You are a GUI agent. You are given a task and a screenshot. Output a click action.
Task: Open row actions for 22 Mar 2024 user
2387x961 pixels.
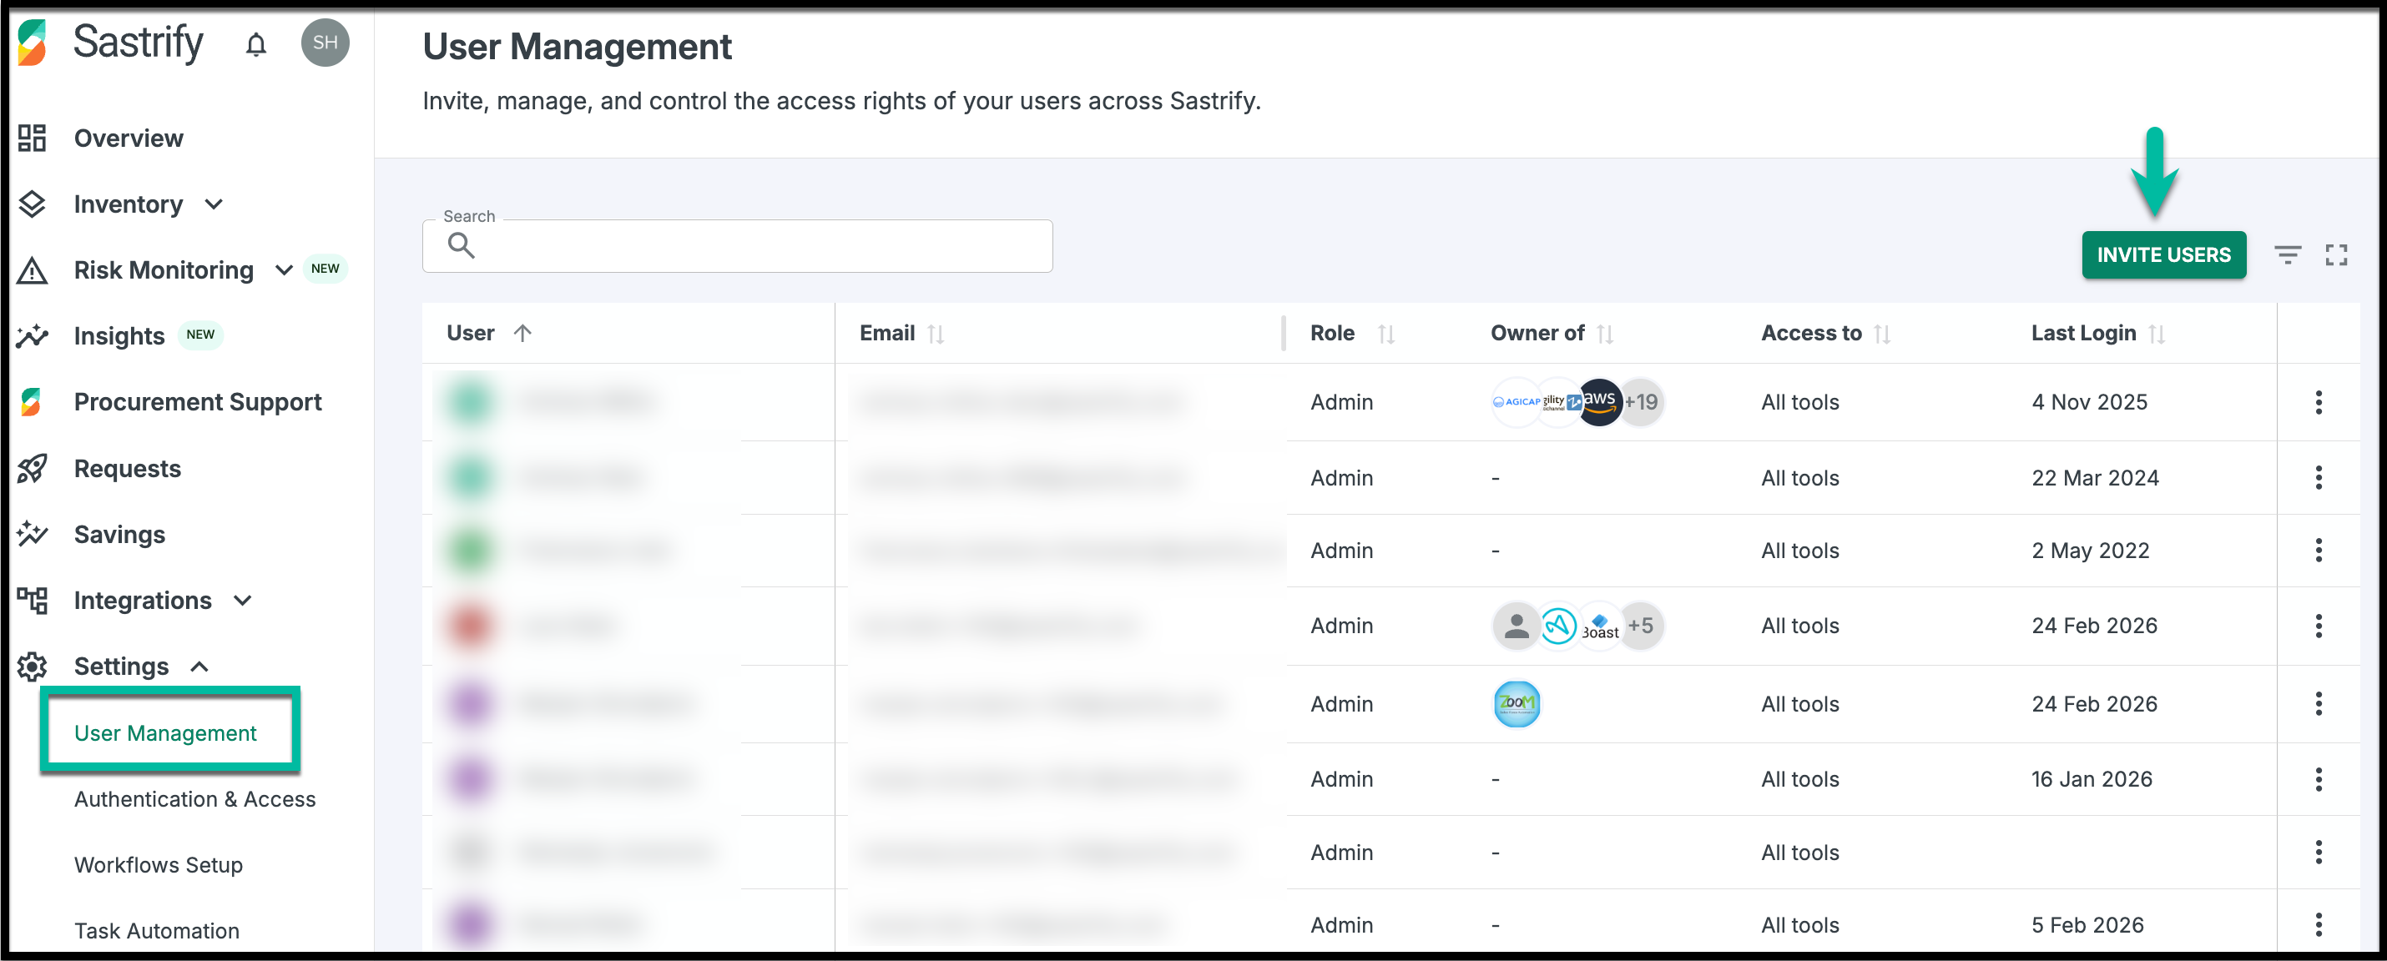tap(2318, 478)
